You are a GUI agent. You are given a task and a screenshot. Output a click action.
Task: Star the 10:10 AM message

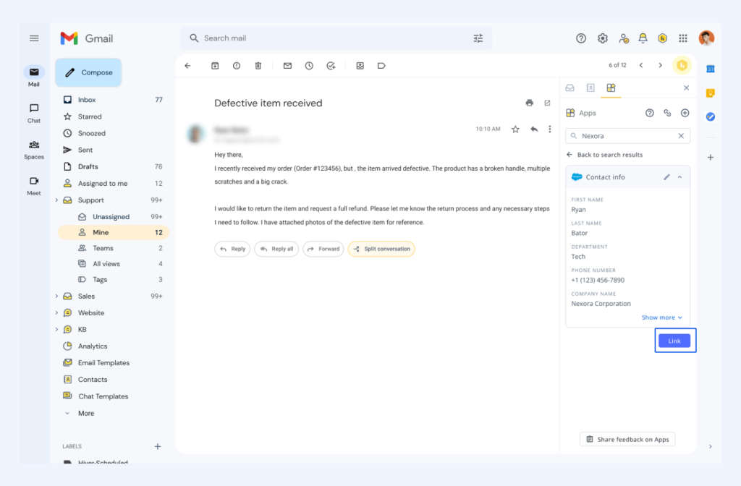tap(515, 129)
